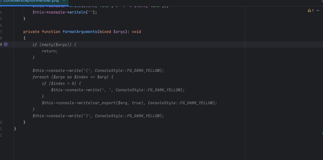Click line number 9 in the gutter
This screenshot has width=323, height=160.
(x=1, y=44)
